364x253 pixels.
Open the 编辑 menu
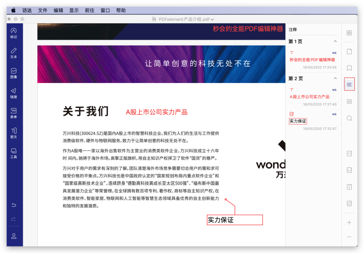coord(58,10)
